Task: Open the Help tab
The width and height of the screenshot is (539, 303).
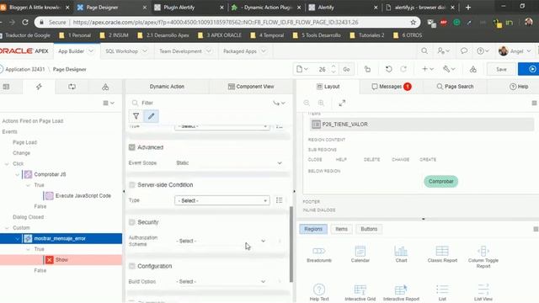Action: pyautogui.click(x=519, y=87)
